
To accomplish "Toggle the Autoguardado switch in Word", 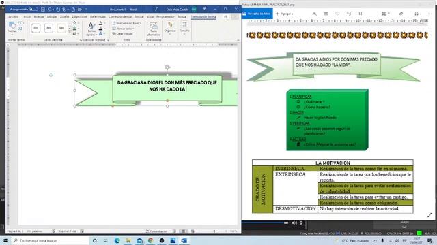I will click(x=33, y=9).
